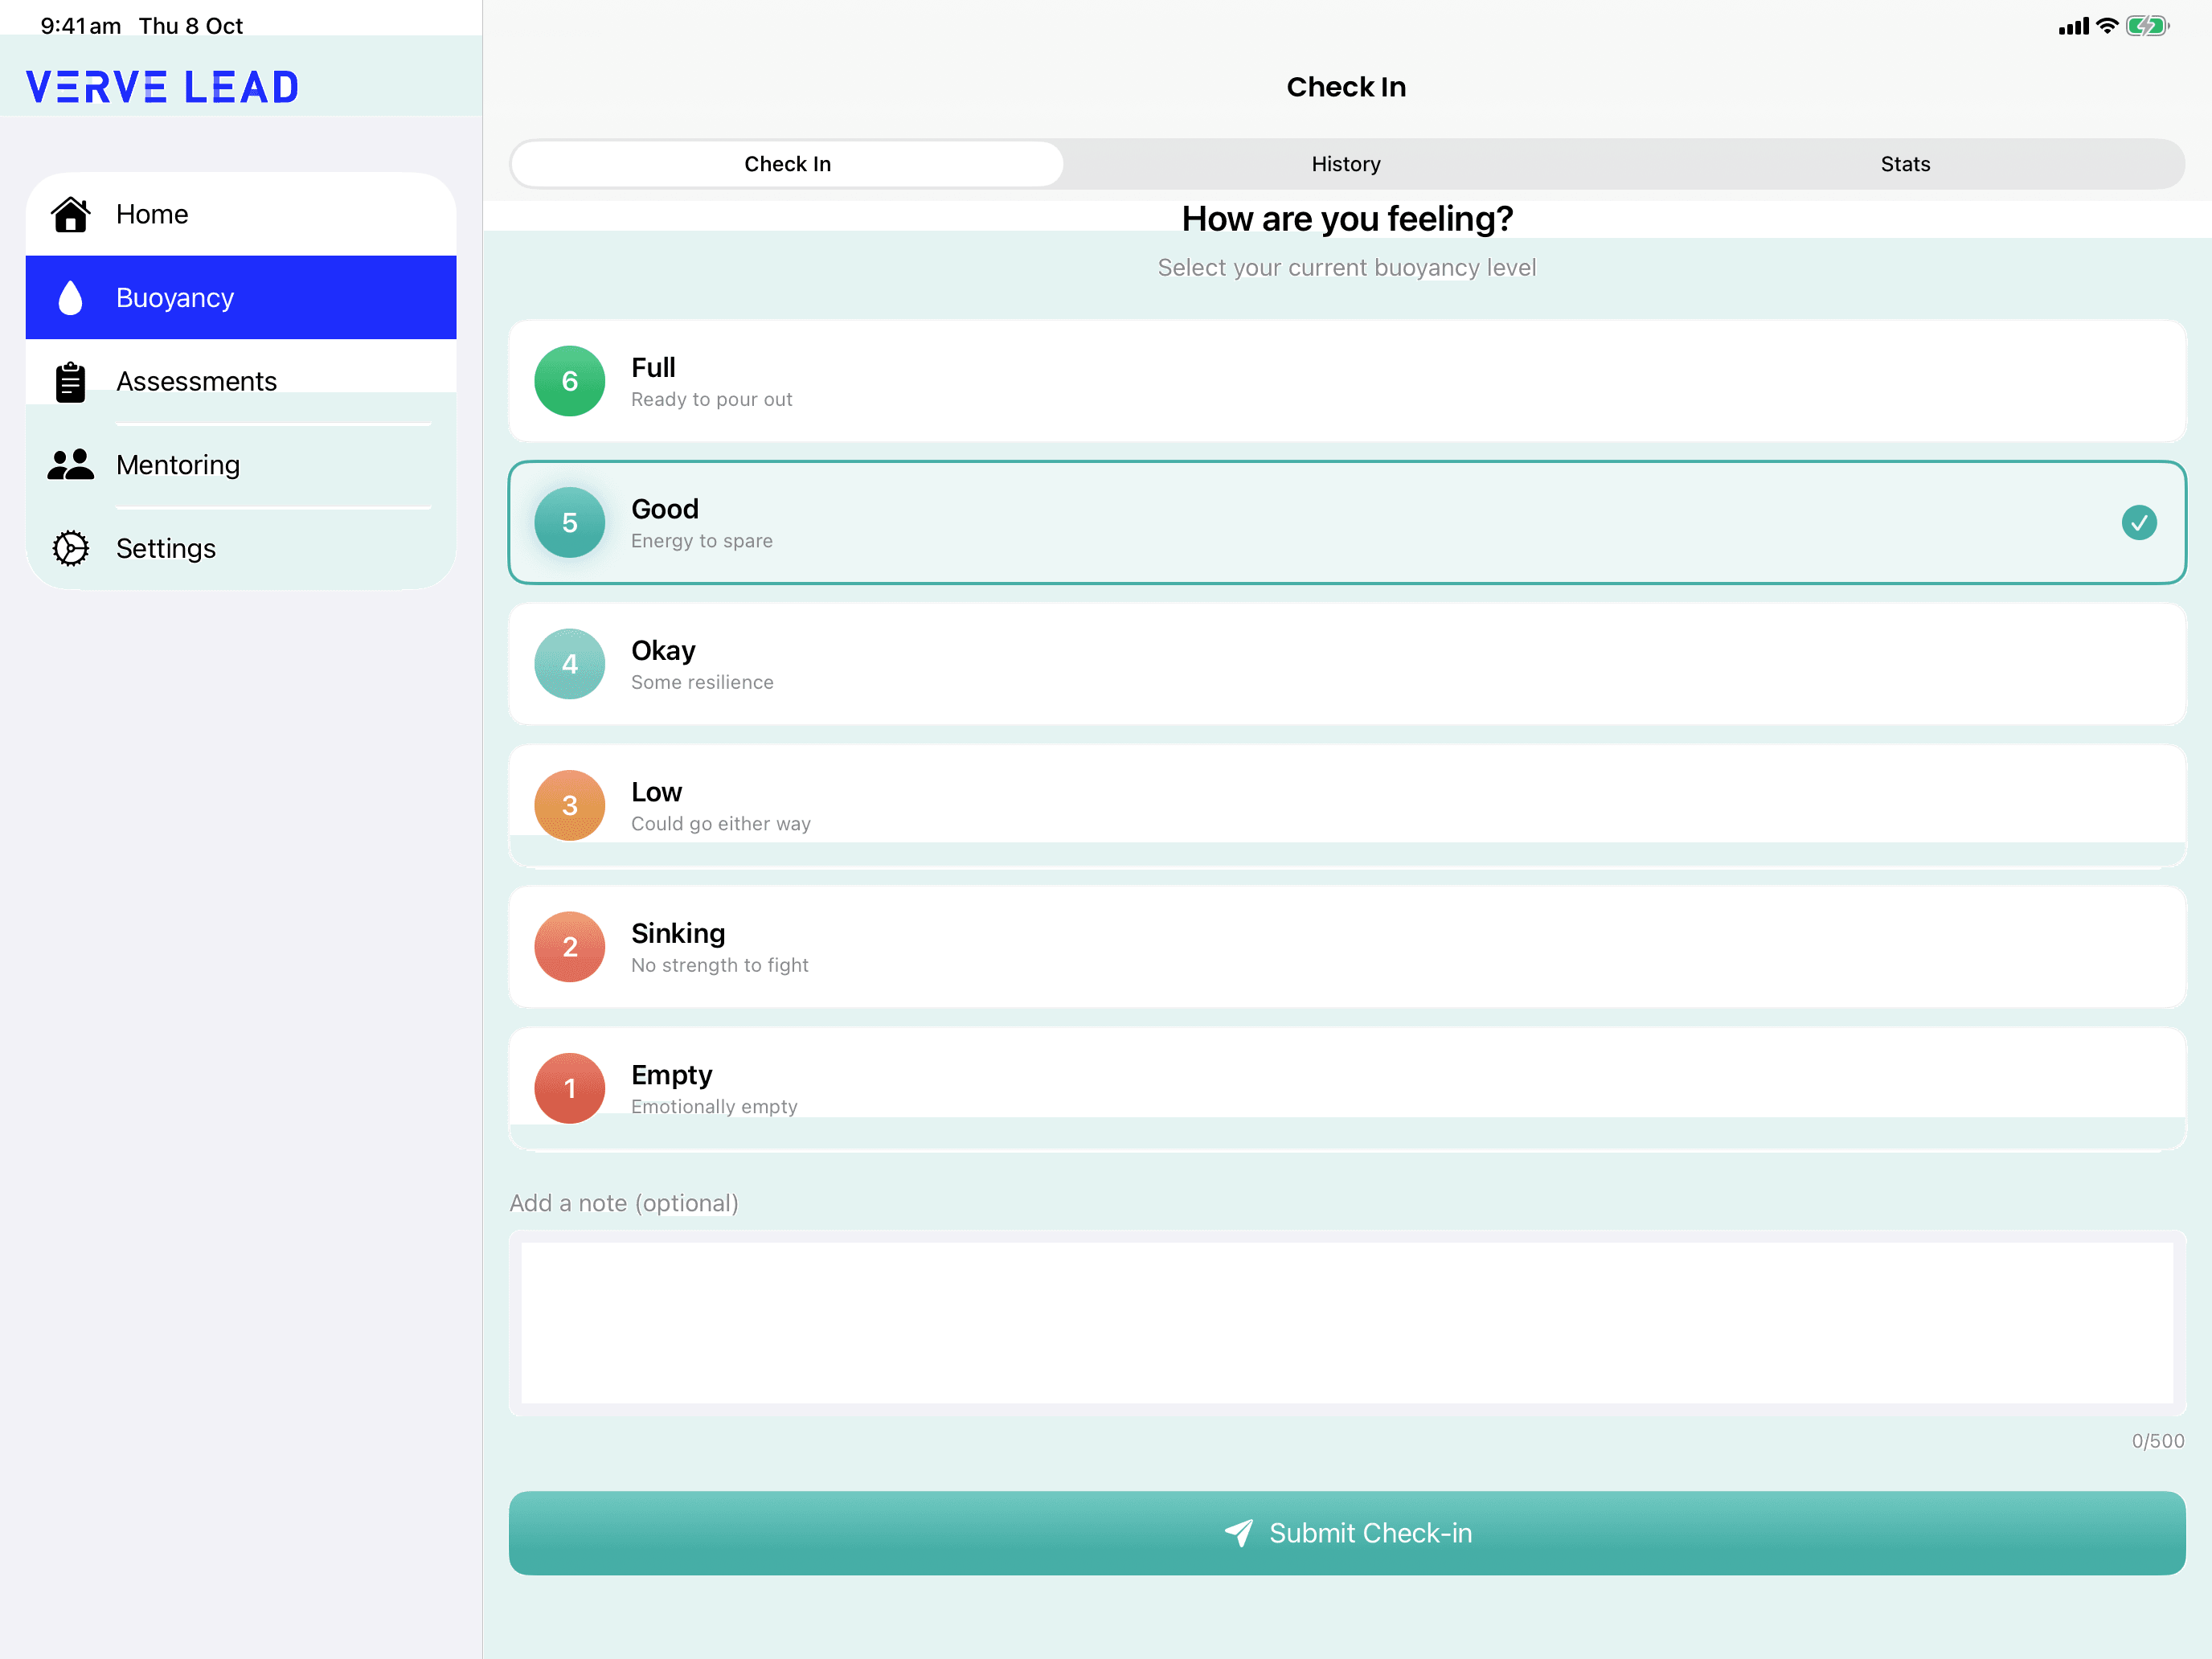
Task: Check the Wi-Fi status icon
Action: [2107, 26]
